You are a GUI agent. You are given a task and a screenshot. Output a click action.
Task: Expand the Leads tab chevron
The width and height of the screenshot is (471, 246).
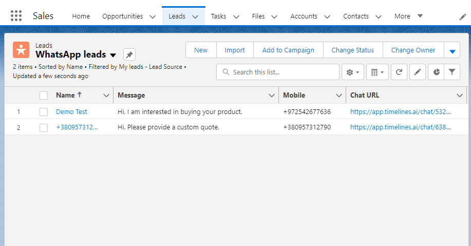click(195, 17)
